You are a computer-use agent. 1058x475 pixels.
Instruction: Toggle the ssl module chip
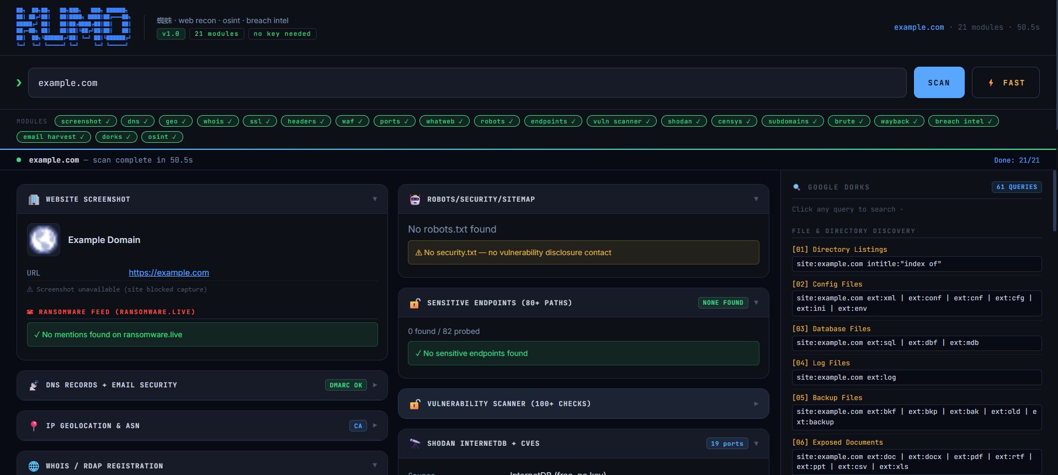(259, 121)
